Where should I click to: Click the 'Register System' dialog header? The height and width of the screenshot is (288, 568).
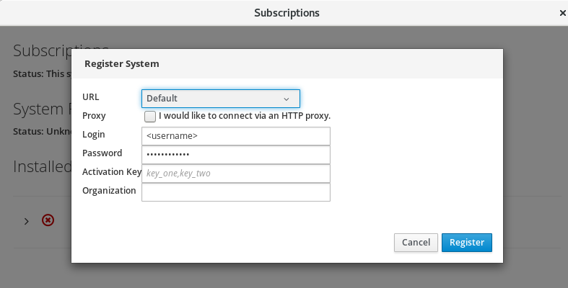pyautogui.click(x=122, y=63)
